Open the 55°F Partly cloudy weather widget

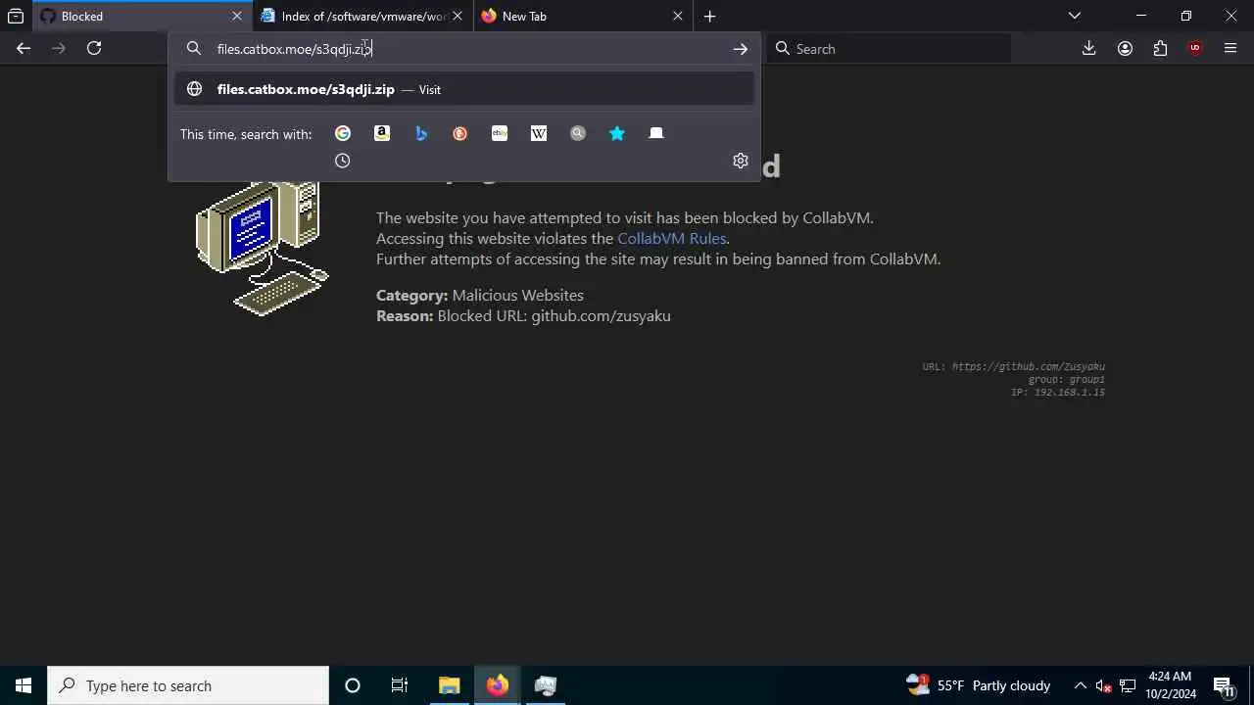pyautogui.click(x=978, y=685)
